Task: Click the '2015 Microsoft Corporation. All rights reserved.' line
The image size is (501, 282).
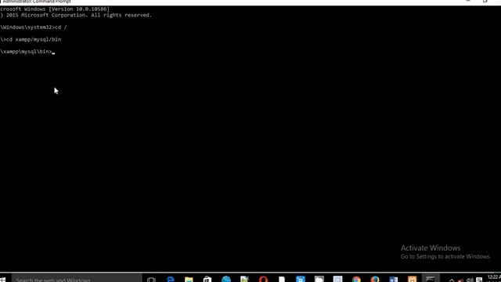Action: click(76, 15)
